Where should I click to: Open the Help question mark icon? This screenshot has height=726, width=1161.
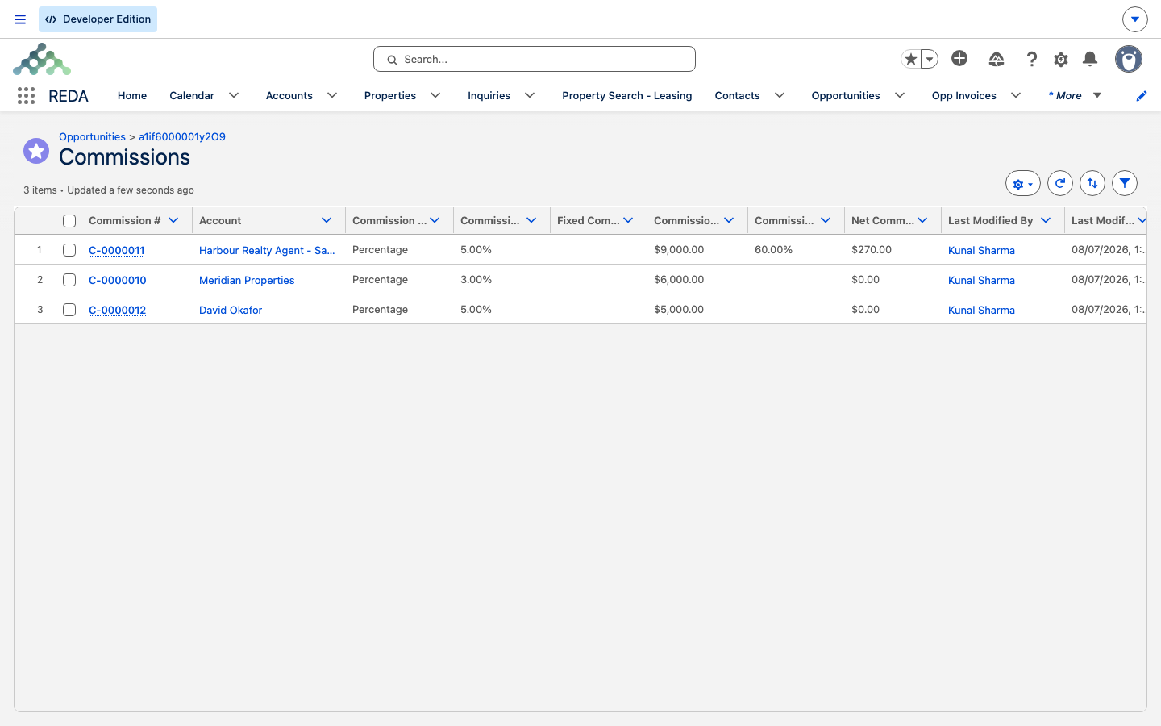[1031, 59]
